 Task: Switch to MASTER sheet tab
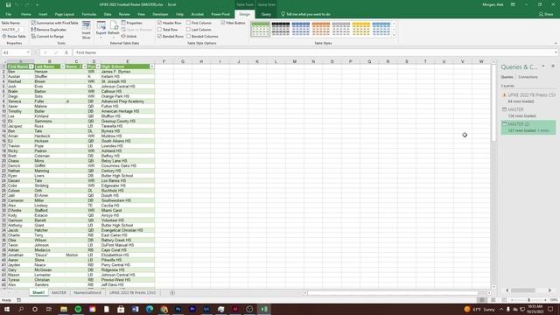point(59,293)
